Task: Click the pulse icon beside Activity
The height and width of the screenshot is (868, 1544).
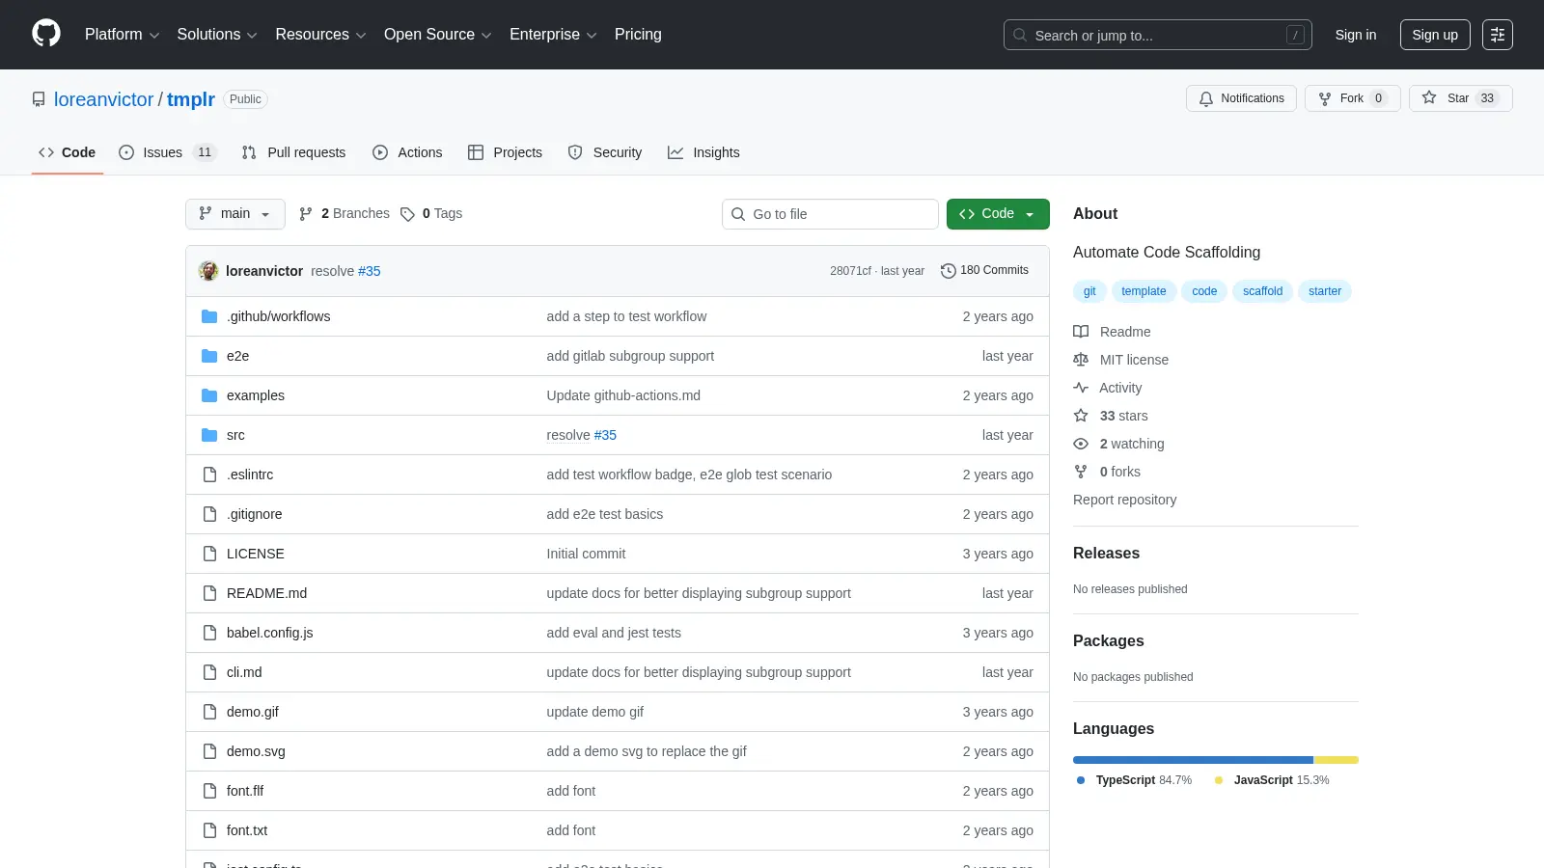Action: (1081, 388)
